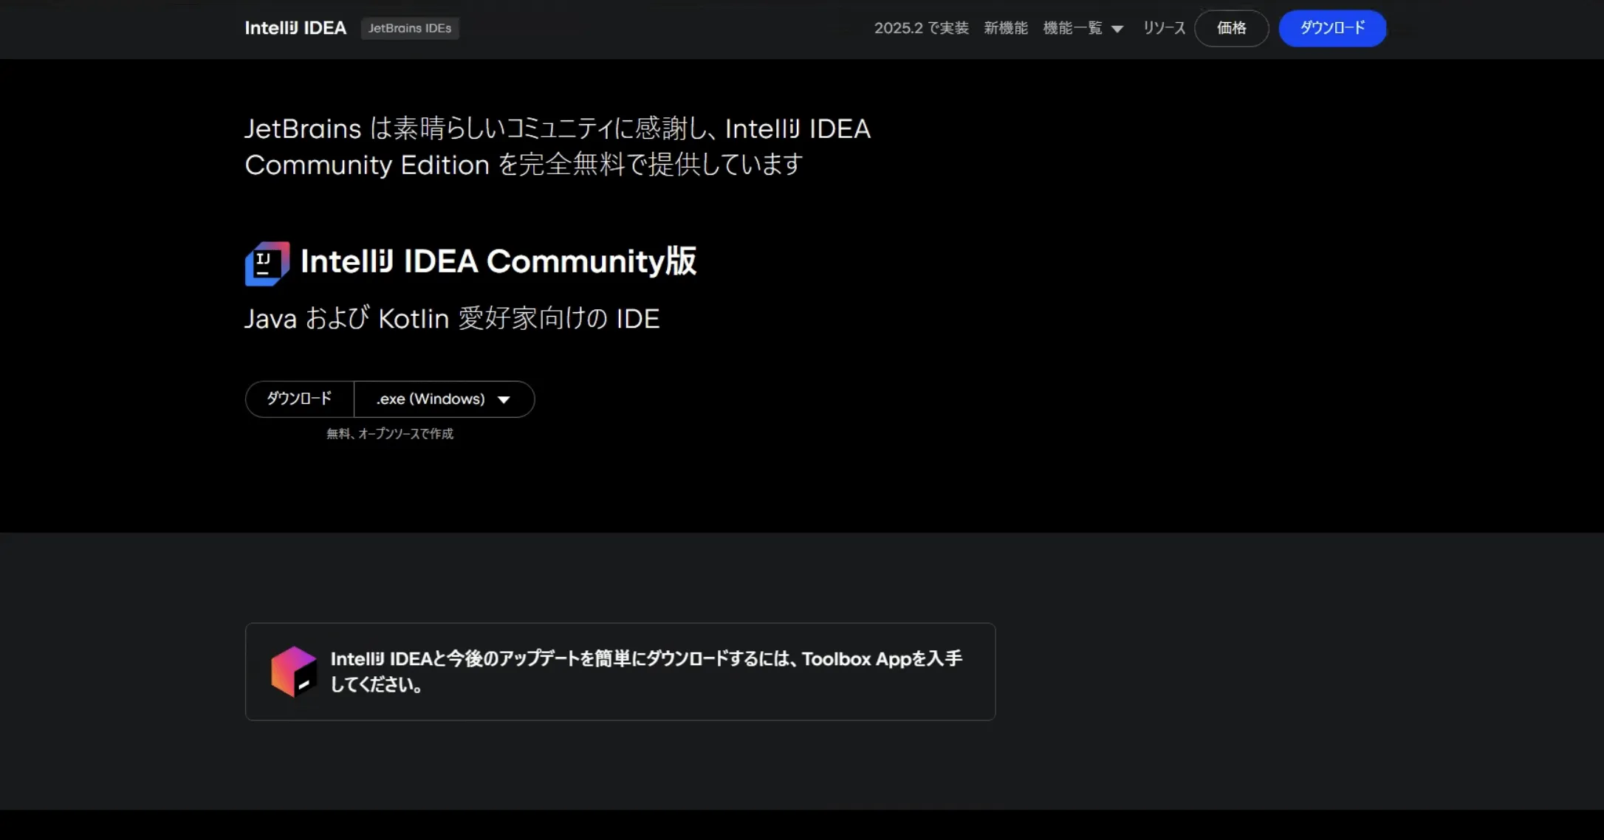Open the リソース navigation item
The height and width of the screenshot is (840, 1604).
tap(1164, 28)
